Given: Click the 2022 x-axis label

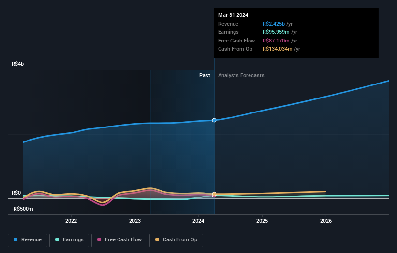Looking at the screenshot, I should pyautogui.click(x=71, y=221).
